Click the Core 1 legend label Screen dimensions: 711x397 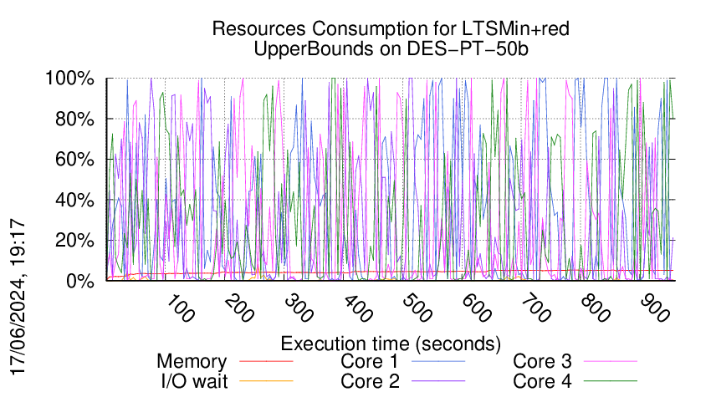click(369, 362)
